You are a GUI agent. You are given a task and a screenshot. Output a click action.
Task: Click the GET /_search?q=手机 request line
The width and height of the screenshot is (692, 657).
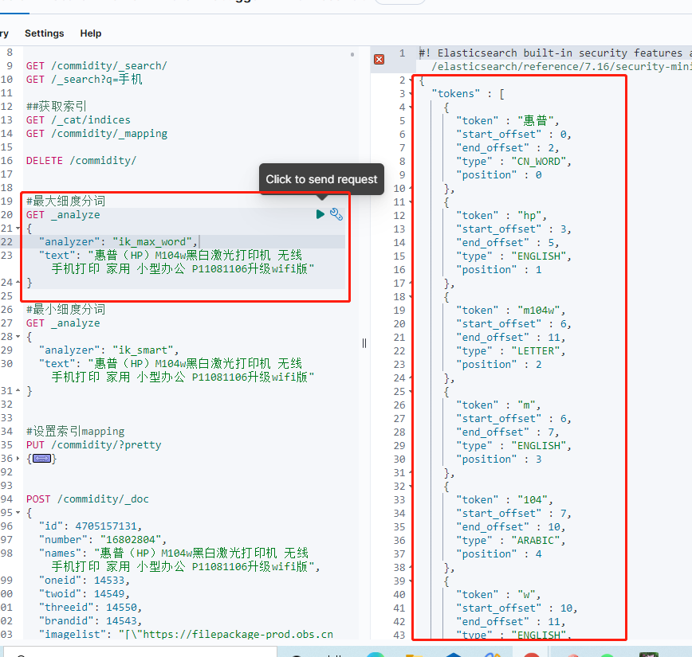pyautogui.click(x=85, y=80)
